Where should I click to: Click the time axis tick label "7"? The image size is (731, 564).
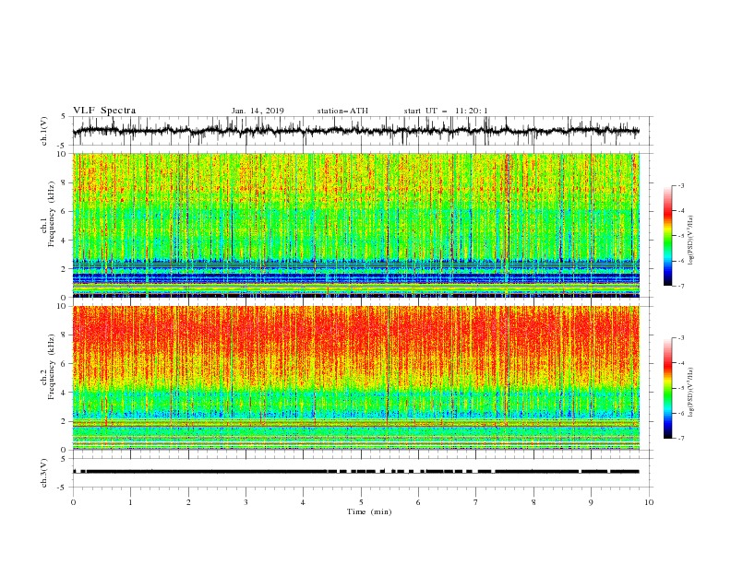pyautogui.click(x=476, y=502)
